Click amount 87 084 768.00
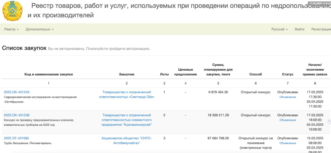The width and height of the screenshot is (331, 153). (x=218, y=138)
